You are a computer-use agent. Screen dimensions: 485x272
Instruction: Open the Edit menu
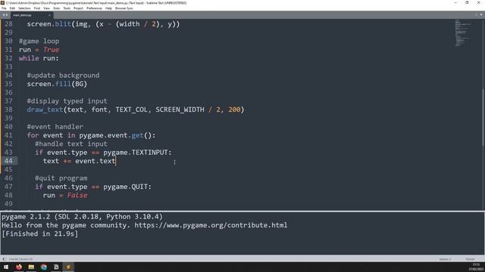point(12,8)
